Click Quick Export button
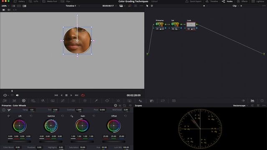267x150 pixels. [193, 1]
